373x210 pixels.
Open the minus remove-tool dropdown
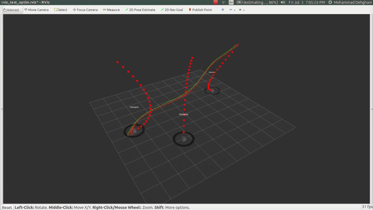232,10
